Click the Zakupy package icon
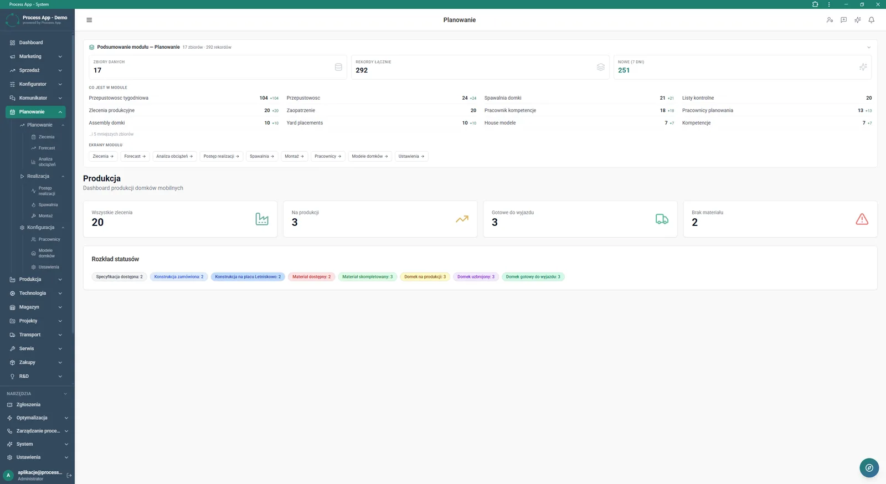Viewport: 886px width, 484px height. tap(12, 363)
